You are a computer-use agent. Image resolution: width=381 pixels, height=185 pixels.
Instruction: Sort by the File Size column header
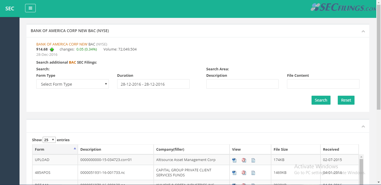(x=296, y=149)
